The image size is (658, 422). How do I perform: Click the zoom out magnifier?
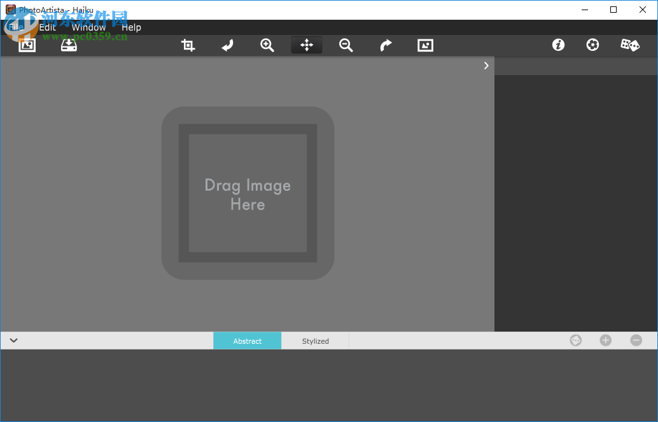tap(346, 45)
